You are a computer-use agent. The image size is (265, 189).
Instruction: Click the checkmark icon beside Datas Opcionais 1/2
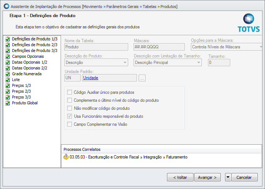click(8, 62)
